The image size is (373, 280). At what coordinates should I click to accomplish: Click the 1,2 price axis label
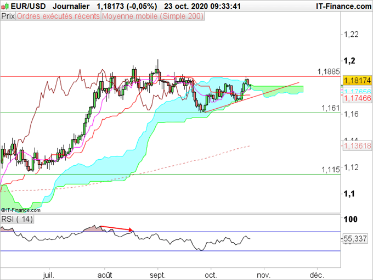coord(349,61)
